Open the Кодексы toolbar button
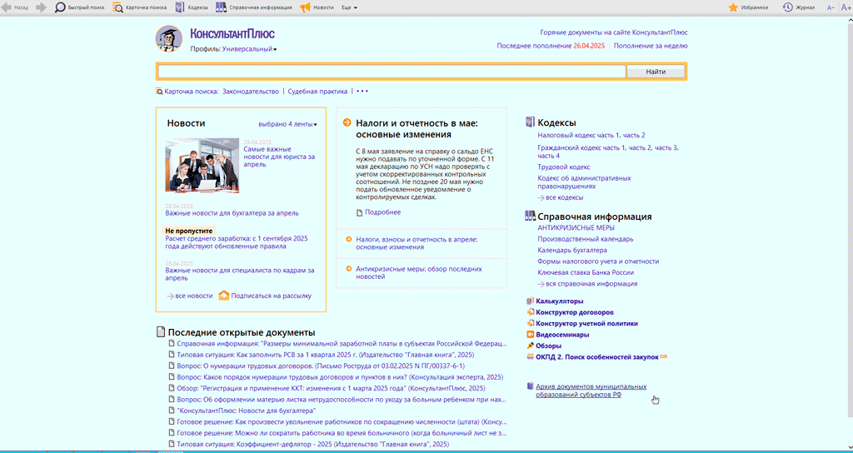The height and width of the screenshot is (453, 853). click(x=191, y=7)
